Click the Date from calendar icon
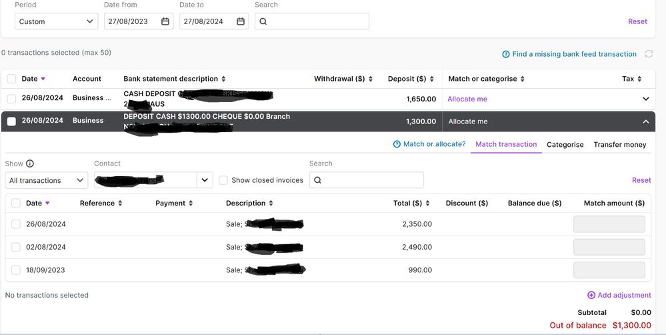This screenshot has width=666, height=335. coord(165,21)
